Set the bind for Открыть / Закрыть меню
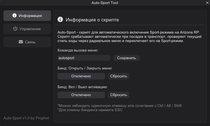This screenshot has width=210, height=126. coord(81,76)
